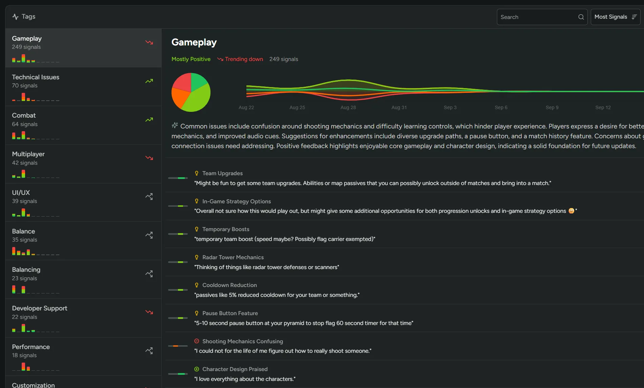Screen dimensions: 644x388
Task: Click the lightbulb icon beside Temporary Boosts
Action: (197, 229)
